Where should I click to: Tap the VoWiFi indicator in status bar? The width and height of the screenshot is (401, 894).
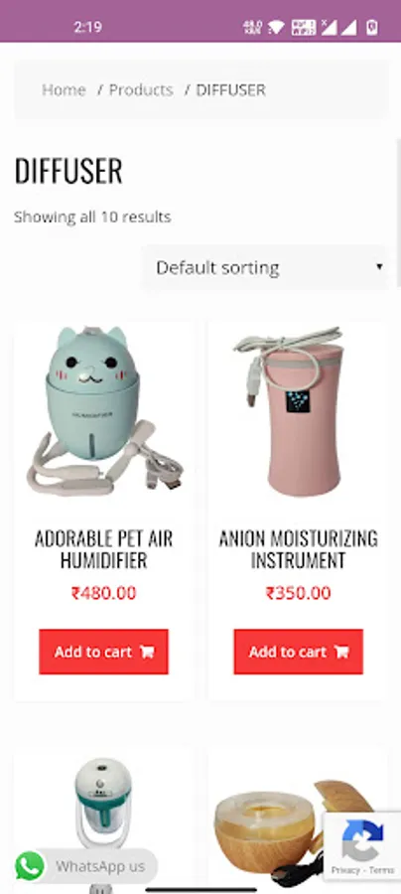[x=303, y=27]
